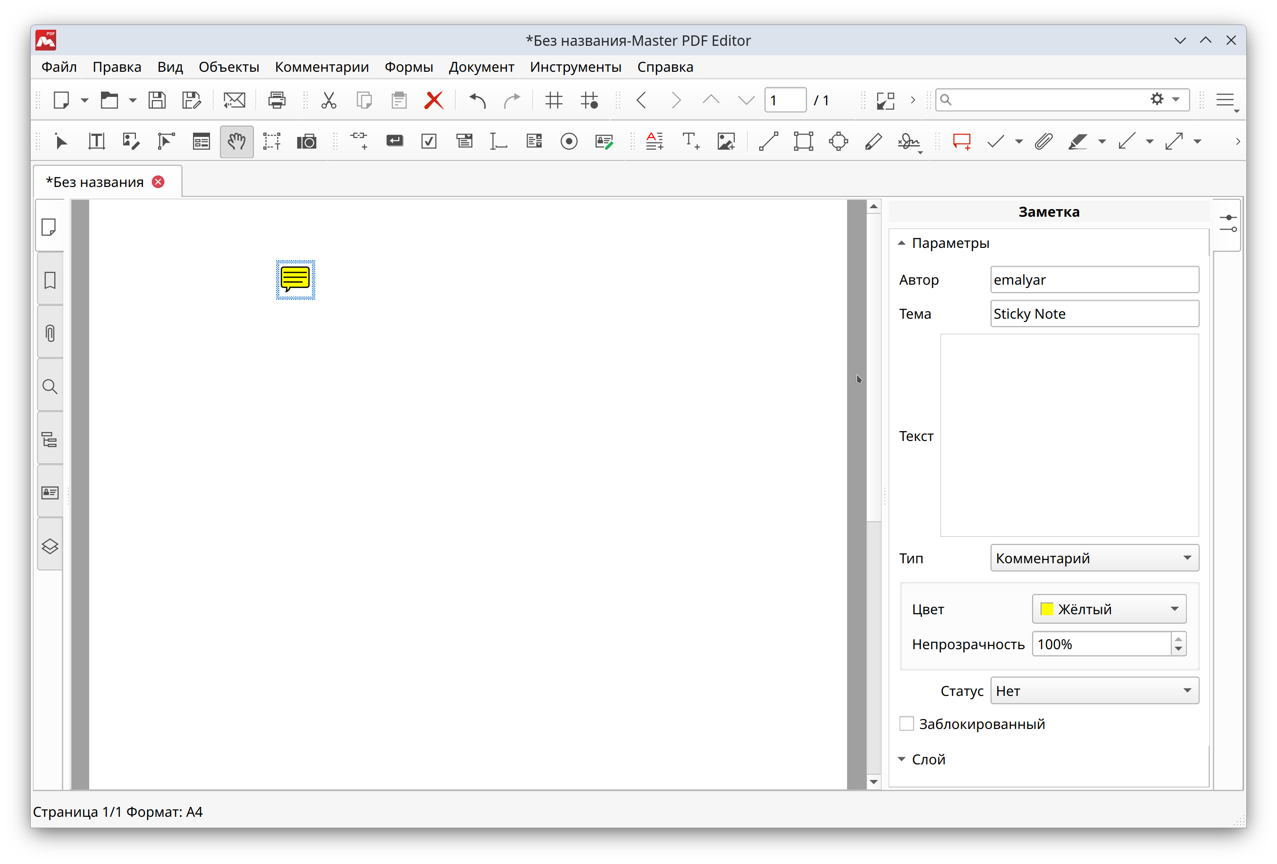Screen dimensions: 1277x864
Task: Click the red Delete X icon
Action: point(434,100)
